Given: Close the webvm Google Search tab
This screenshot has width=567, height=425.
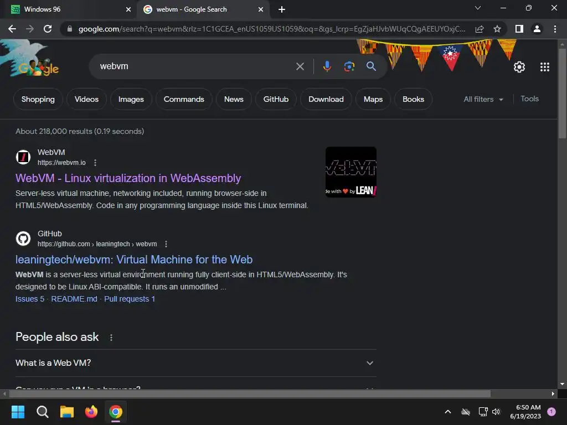Looking at the screenshot, I should pos(261,9).
